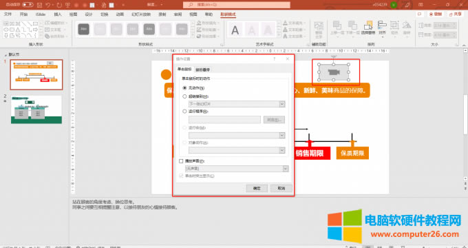The image size is (468, 248).
Task: Switch to the Mouse Over tab in dialog
Action: click(x=202, y=70)
